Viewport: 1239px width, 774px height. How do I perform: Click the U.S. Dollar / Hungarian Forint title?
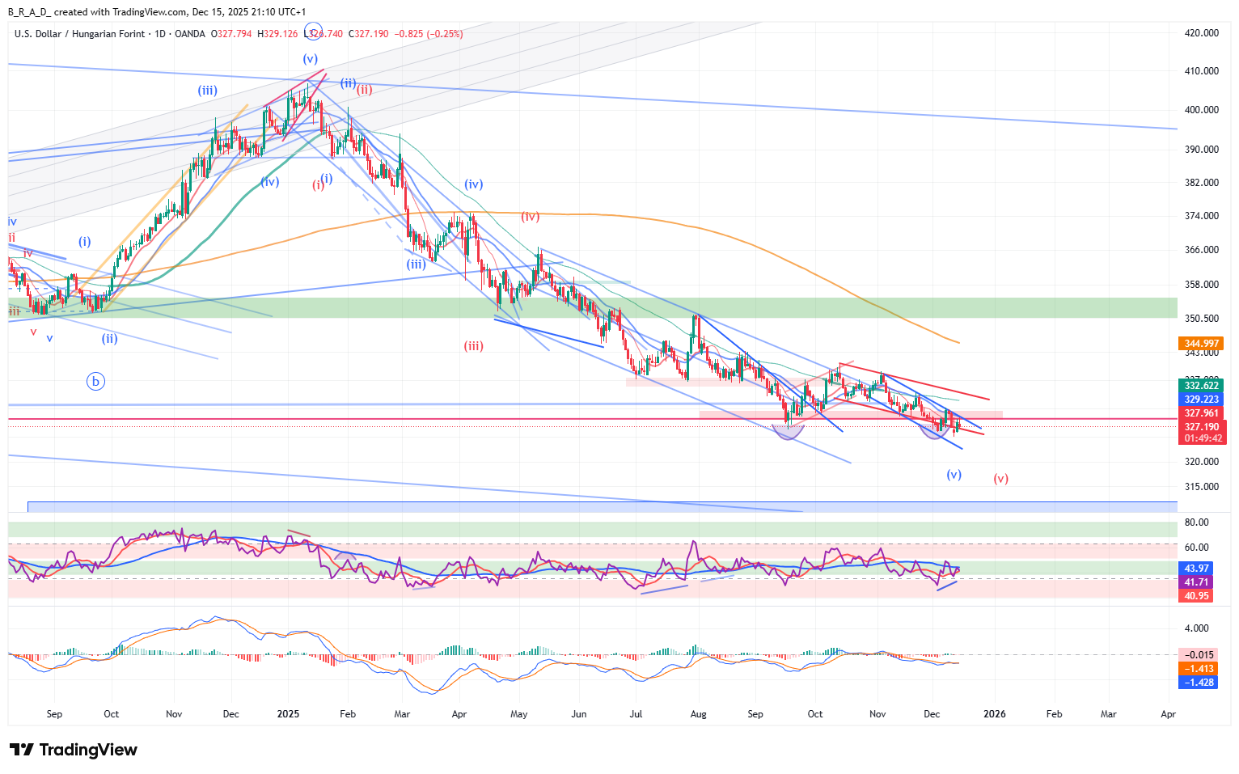tap(79, 34)
